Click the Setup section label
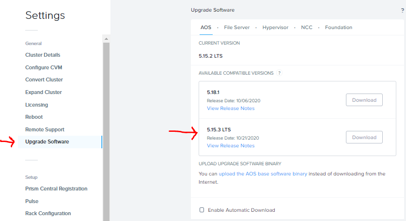Image resolution: width=406 pixels, height=221 pixels. pos(31,177)
